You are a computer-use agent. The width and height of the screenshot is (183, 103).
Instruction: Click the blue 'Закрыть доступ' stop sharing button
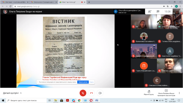[x=83, y=82]
